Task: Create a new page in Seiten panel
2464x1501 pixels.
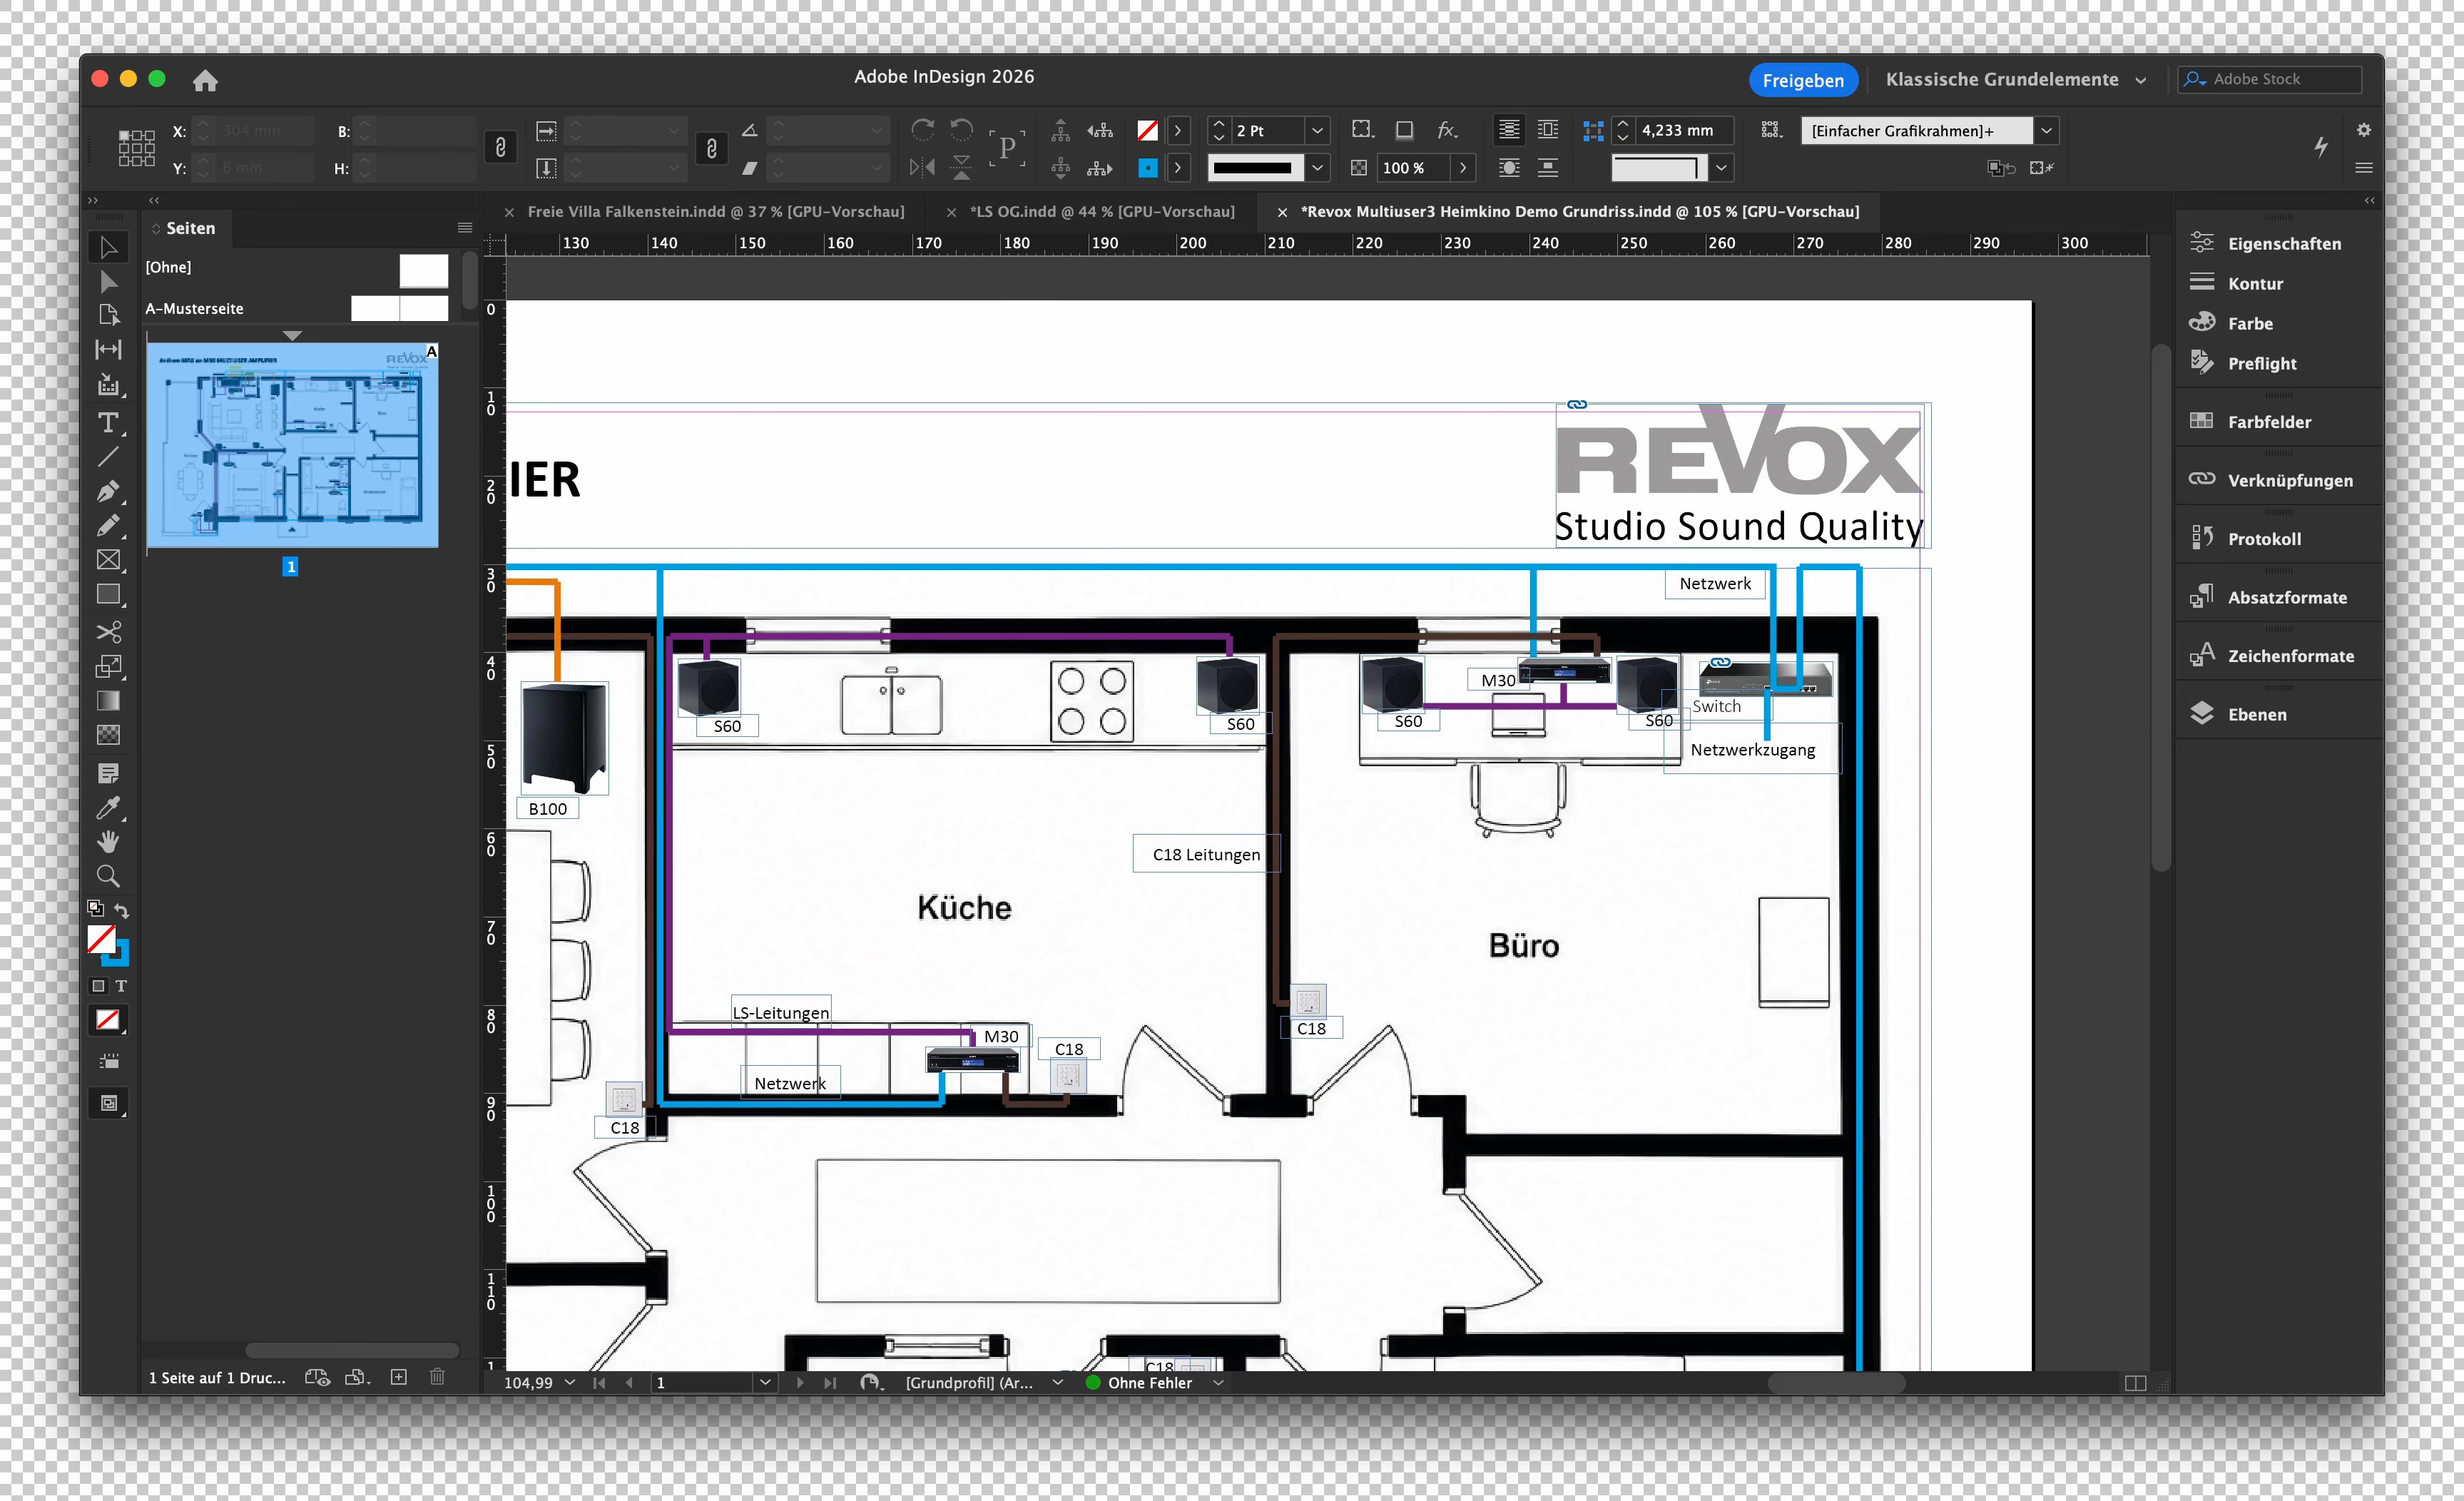Action: 398,1377
